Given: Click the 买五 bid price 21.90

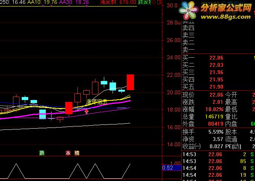Looking at the screenshot, I should pyautogui.click(x=216, y=87).
